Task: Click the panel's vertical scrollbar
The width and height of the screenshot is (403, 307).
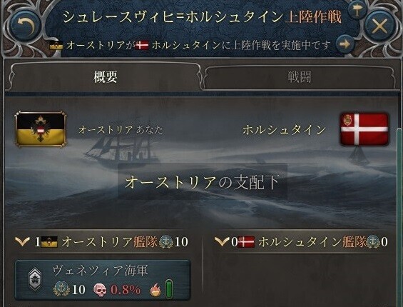Action: tap(399, 216)
